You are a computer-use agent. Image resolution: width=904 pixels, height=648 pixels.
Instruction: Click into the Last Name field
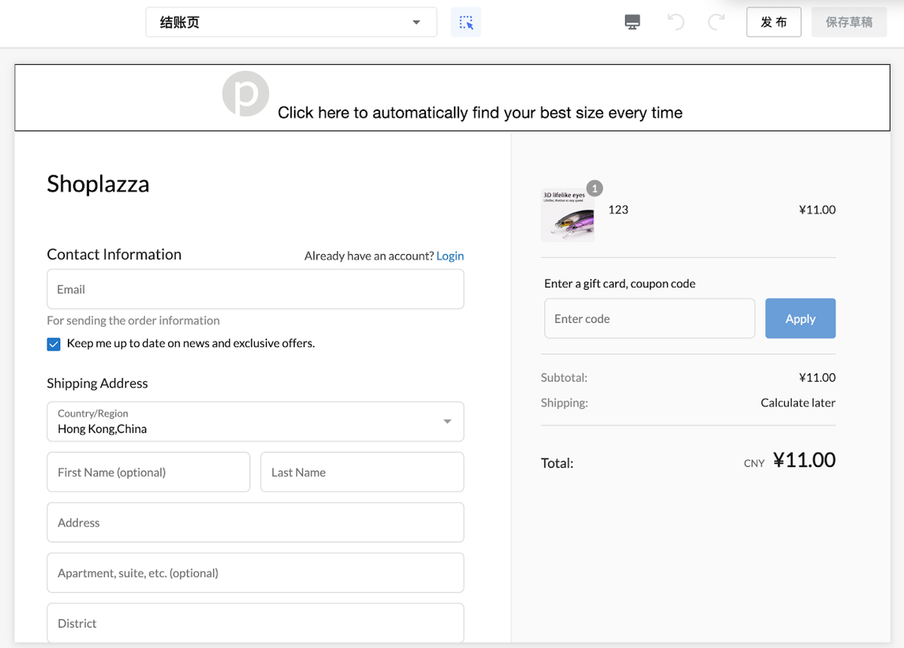point(362,472)
